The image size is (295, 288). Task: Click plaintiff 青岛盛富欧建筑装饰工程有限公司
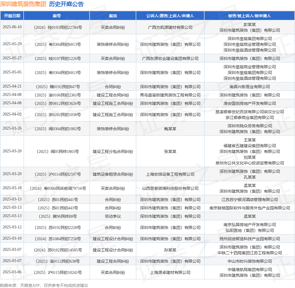170,95
